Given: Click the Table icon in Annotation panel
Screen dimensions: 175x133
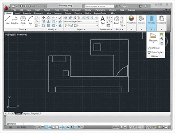Looking at the screenshot, I should click(x=108, y=26).
